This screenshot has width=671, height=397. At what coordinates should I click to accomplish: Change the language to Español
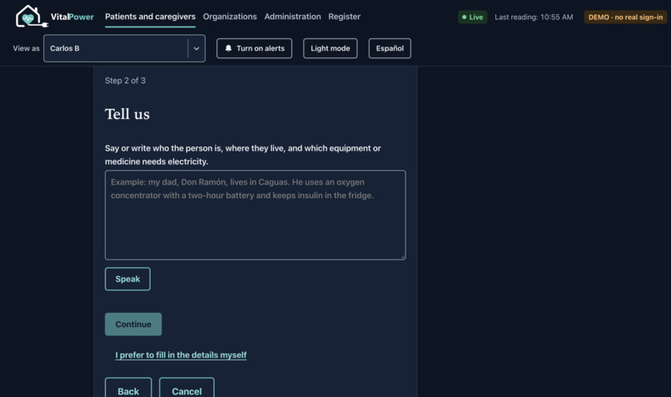[x=390, y=48]
